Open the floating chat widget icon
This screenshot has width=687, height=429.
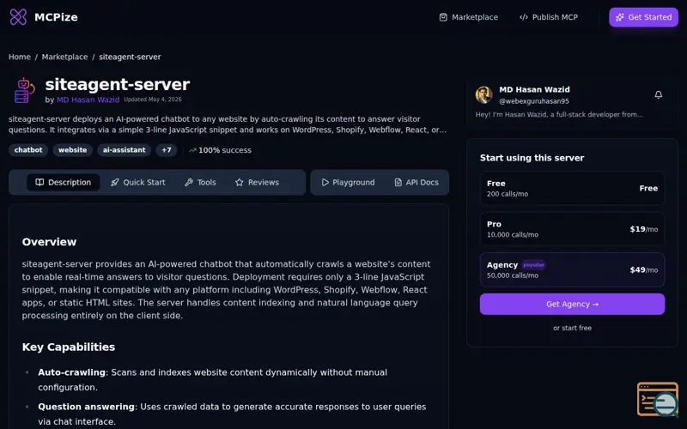click(x=658, y=399)
